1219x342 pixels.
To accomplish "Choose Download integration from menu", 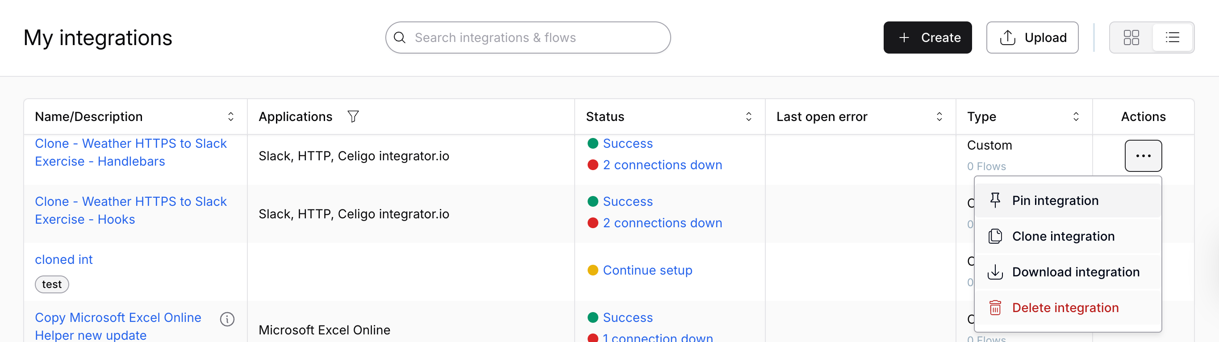I will pos(1068,272).
